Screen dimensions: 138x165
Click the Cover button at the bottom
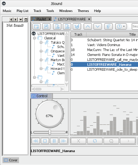pos(11,160)
